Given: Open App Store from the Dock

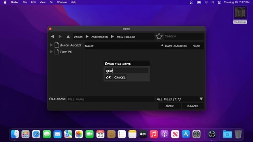Looking at the screenshot, I should (x=186, y=134).
